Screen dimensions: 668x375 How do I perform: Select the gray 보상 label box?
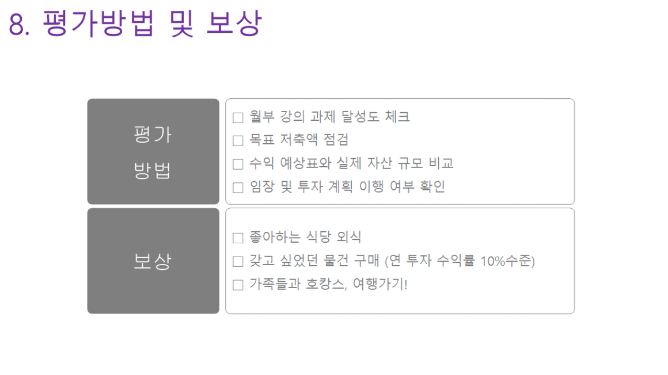pyautogui.click(x=153, y=261)
